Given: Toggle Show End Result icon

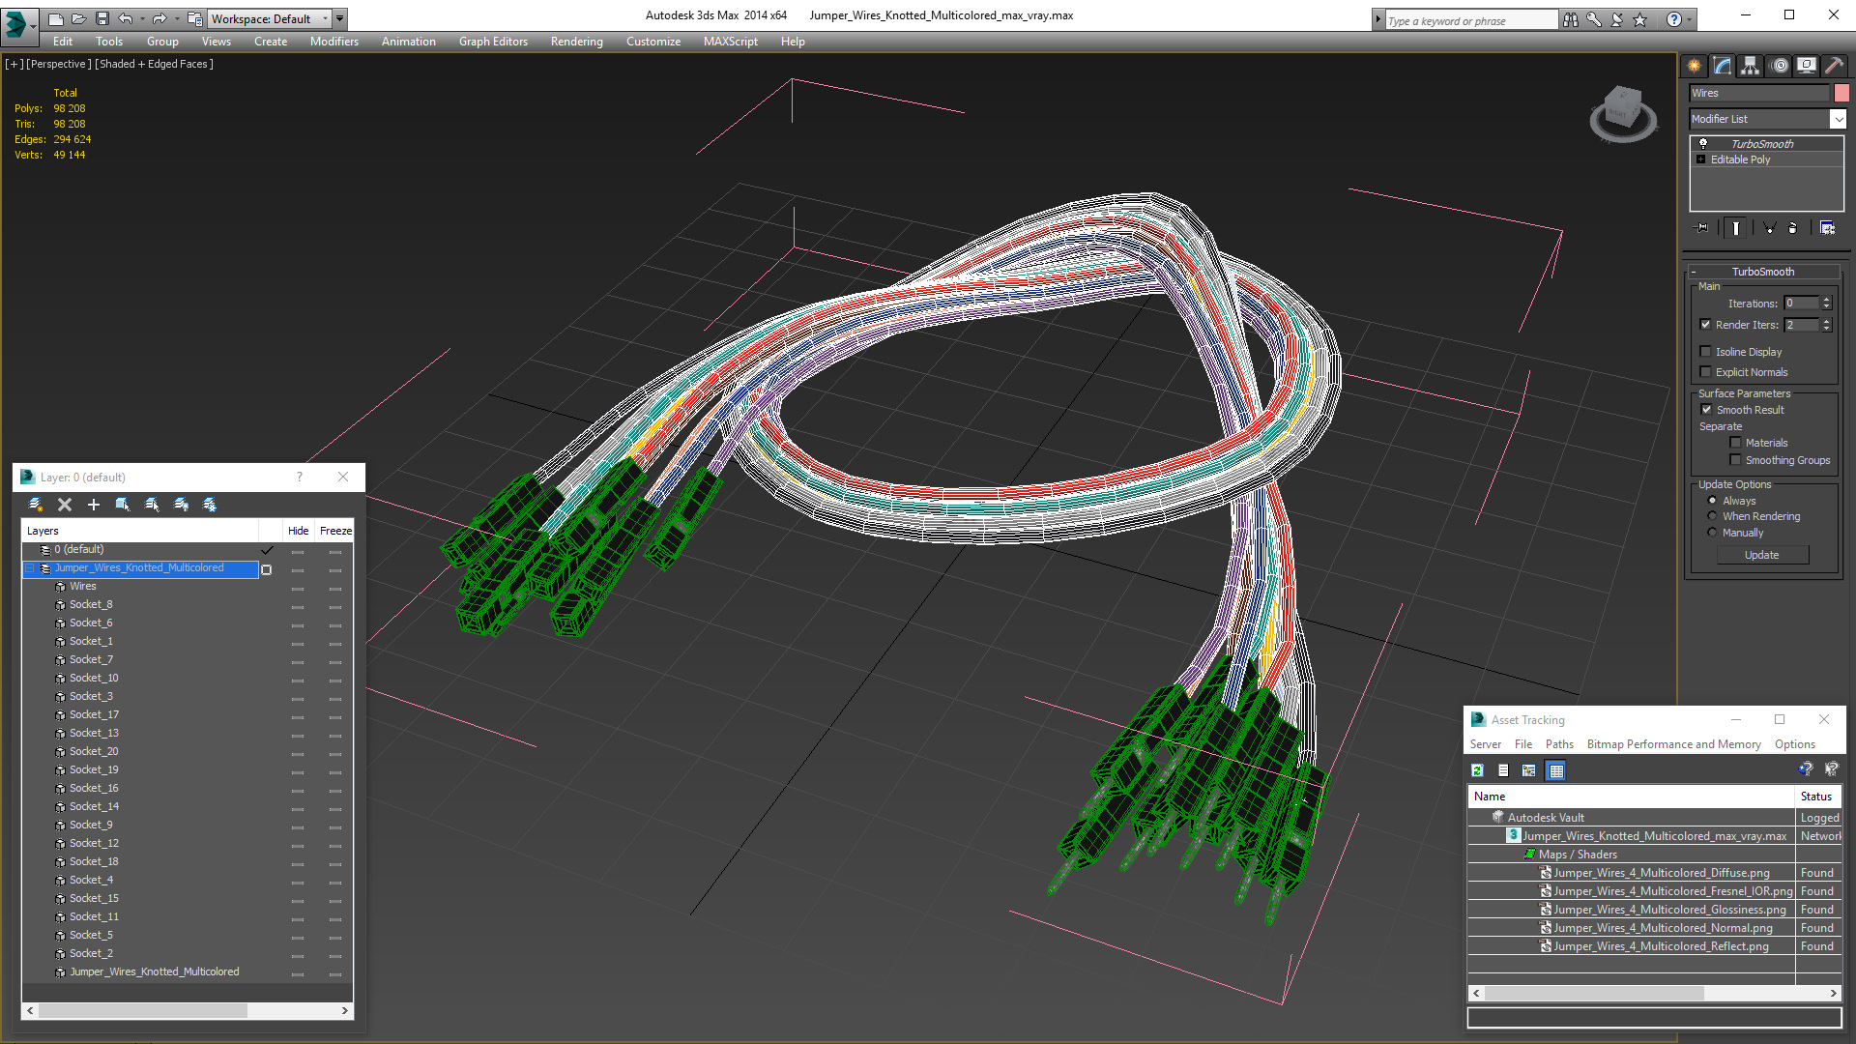Looking at the screenshot, I should tap(1736, 228).
